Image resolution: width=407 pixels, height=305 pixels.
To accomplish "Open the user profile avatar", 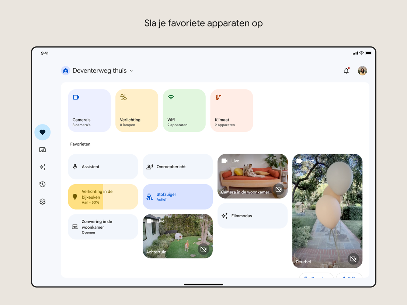I will point(362,71).
